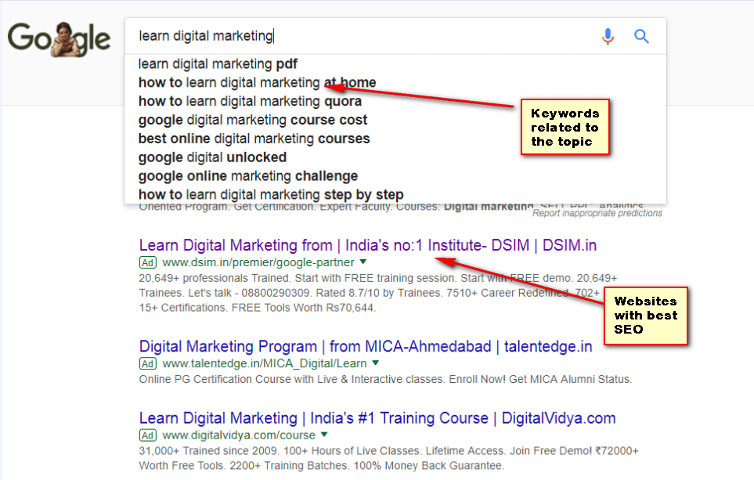Choose suggestion 'google digital marketing course cost'
Image resolution: width=754 pixels, height=480 pixels.
coord(253,120)
